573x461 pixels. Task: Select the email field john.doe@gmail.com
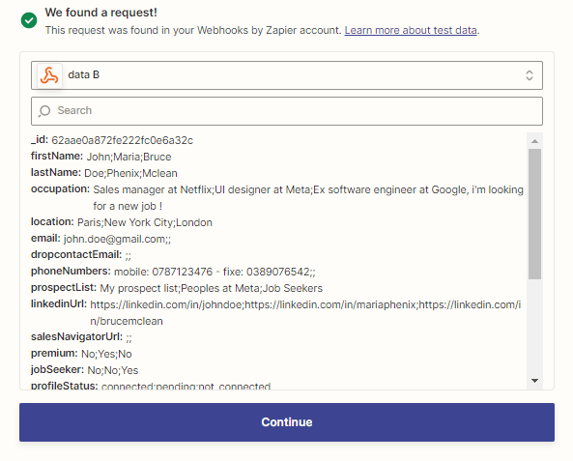click(117, 239)
